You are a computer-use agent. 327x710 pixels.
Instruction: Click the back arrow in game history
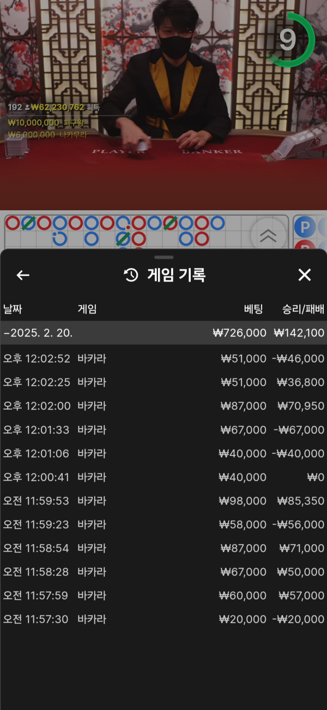23,275
